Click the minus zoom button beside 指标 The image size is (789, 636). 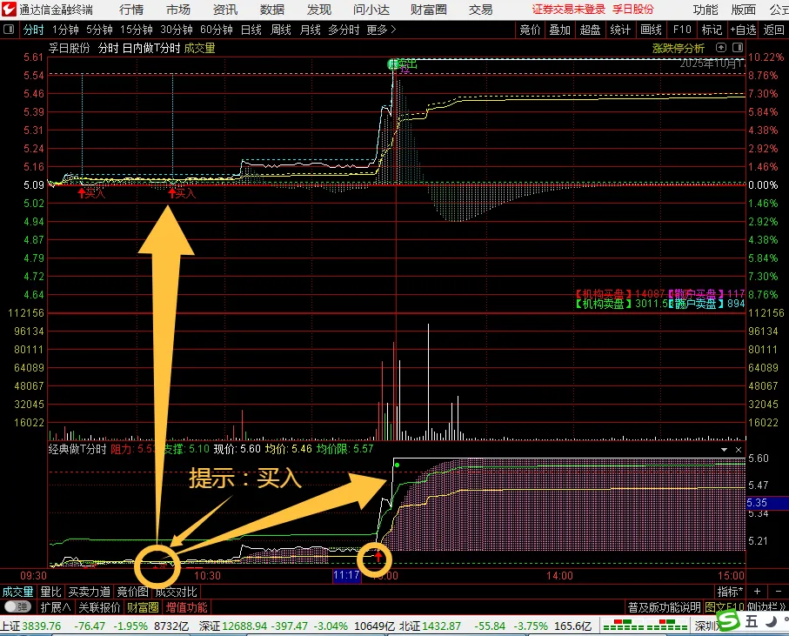point(779,592)
